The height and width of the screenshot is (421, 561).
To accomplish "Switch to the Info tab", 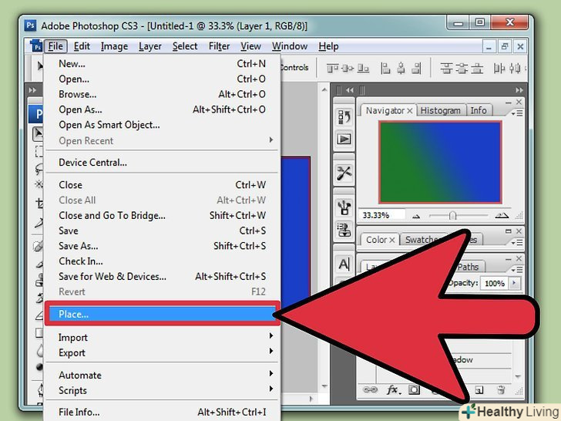I will point(479,110).
